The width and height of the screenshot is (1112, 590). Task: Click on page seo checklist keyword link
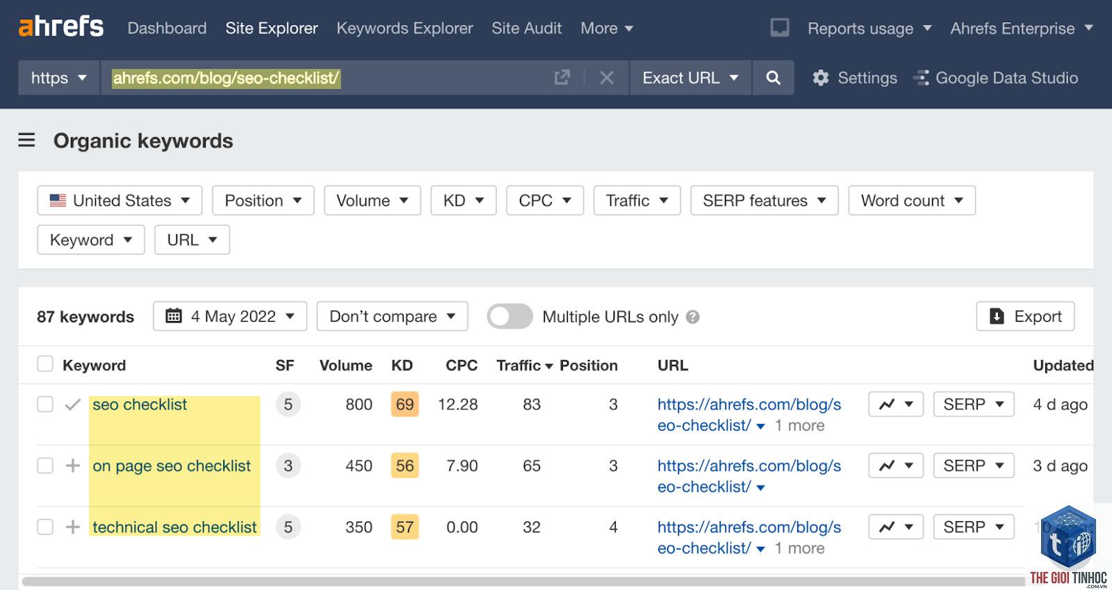click(x=172, y=466)
